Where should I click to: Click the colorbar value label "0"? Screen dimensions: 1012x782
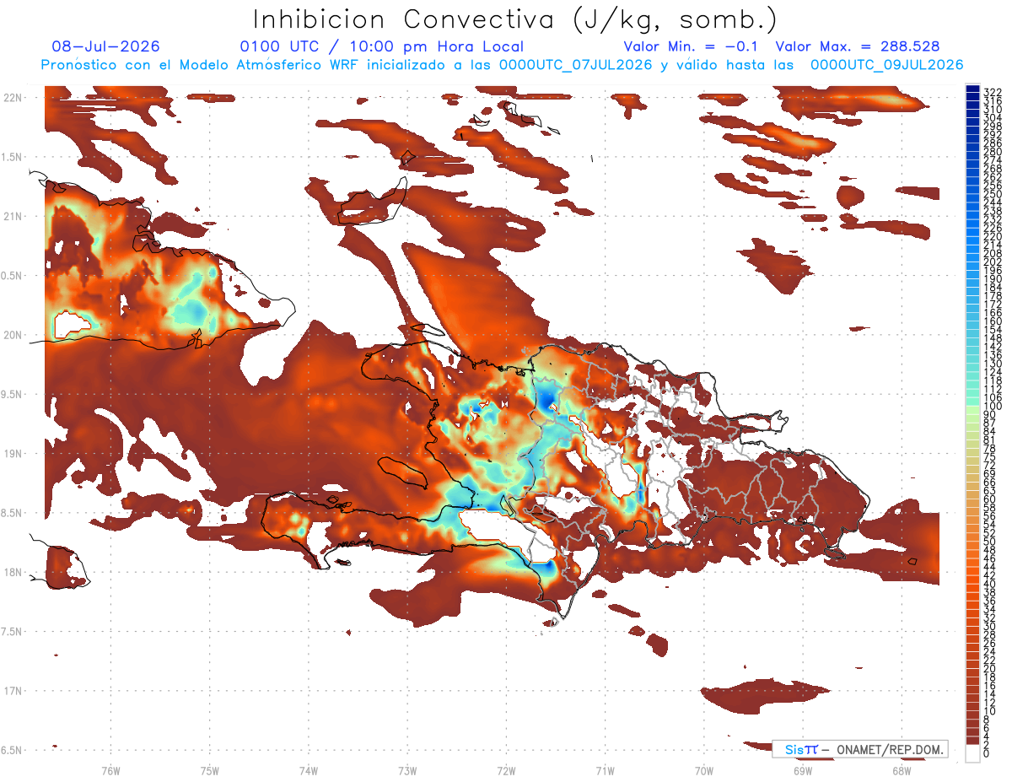pos(987,755)
